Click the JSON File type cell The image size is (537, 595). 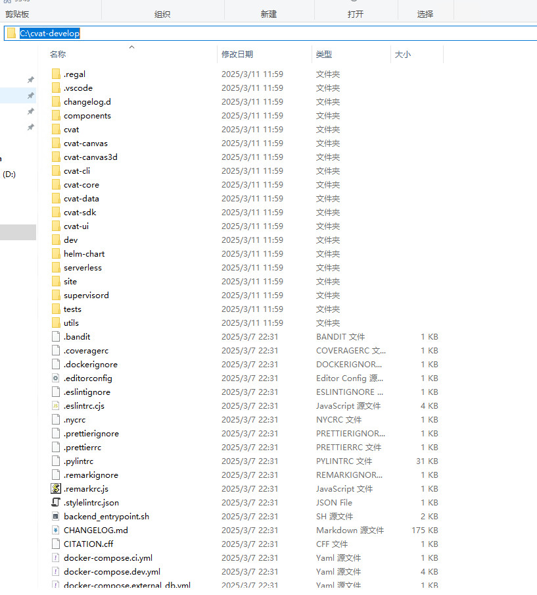coord(334,502)
